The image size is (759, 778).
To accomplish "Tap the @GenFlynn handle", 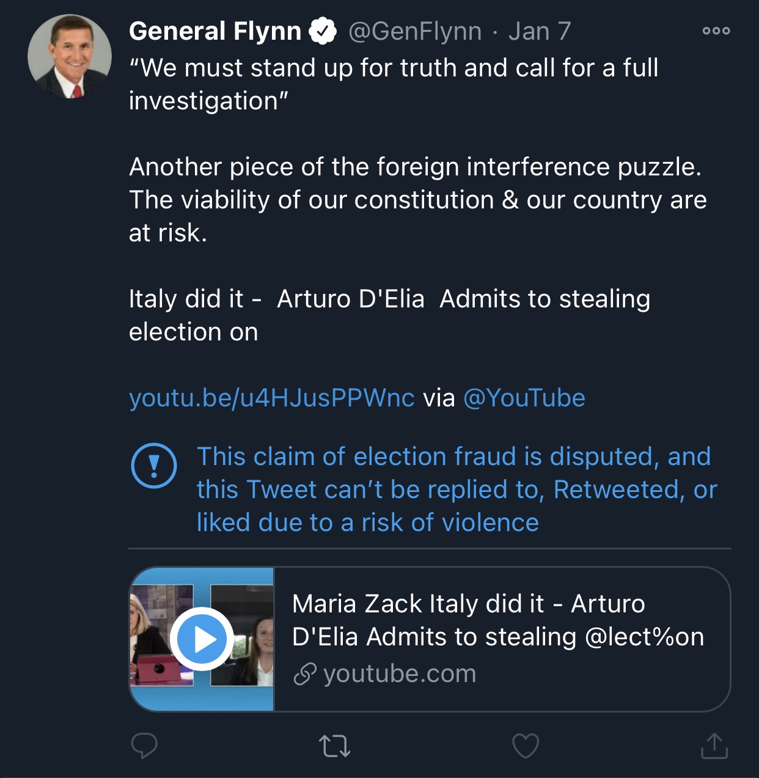I will [415, 31].
